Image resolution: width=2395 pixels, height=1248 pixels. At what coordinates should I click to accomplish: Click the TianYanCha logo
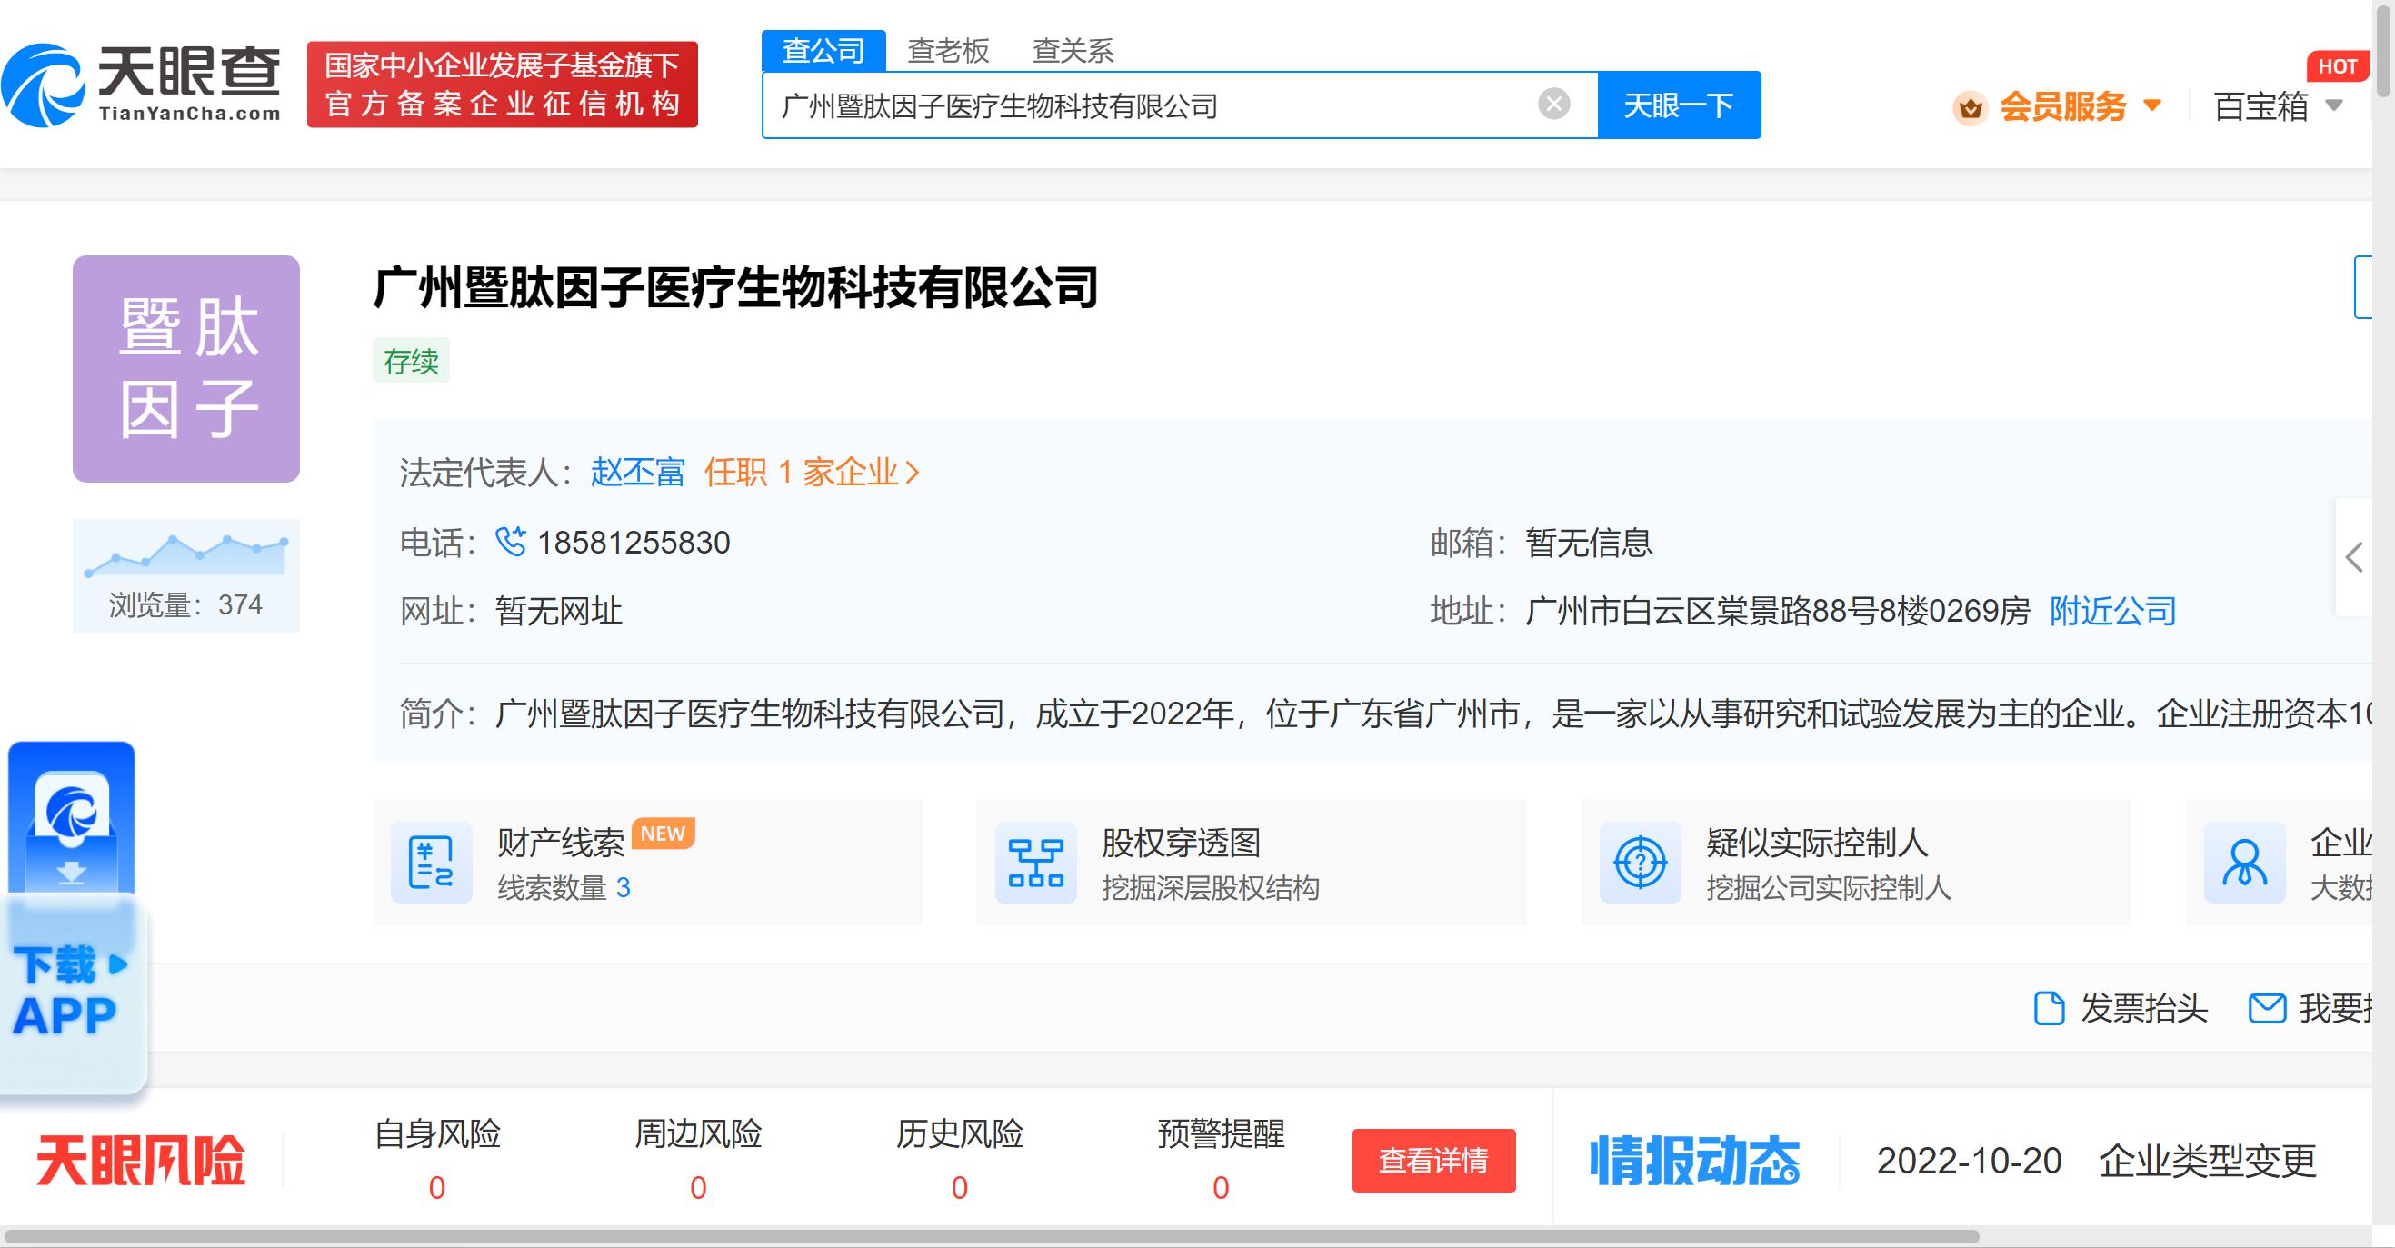click(x=141, y=85)
